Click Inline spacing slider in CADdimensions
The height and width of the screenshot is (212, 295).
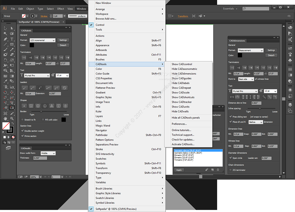pyautogui.click(x=261, y=108)
